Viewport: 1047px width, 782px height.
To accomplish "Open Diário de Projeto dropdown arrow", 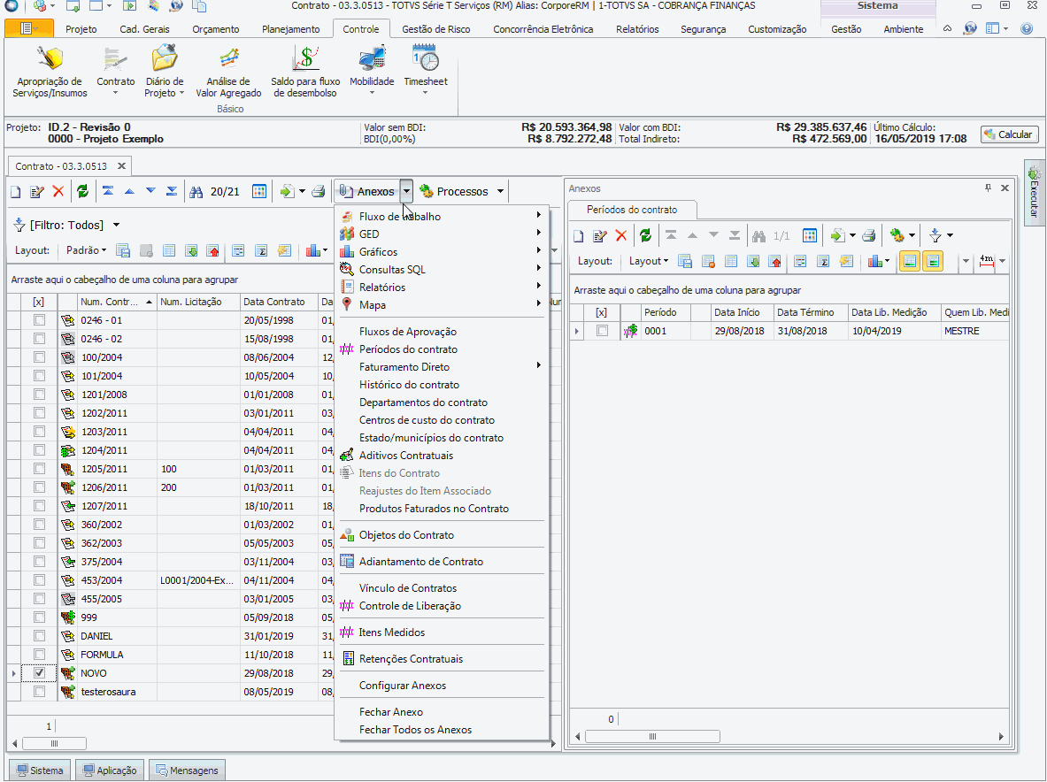I will click(181, 93).
